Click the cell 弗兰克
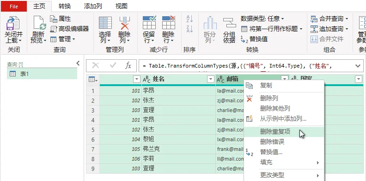 click(178, 149)
